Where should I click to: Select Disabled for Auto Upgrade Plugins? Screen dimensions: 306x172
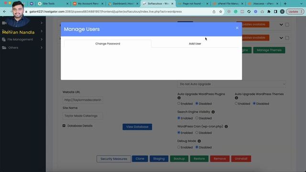[197, 104]
